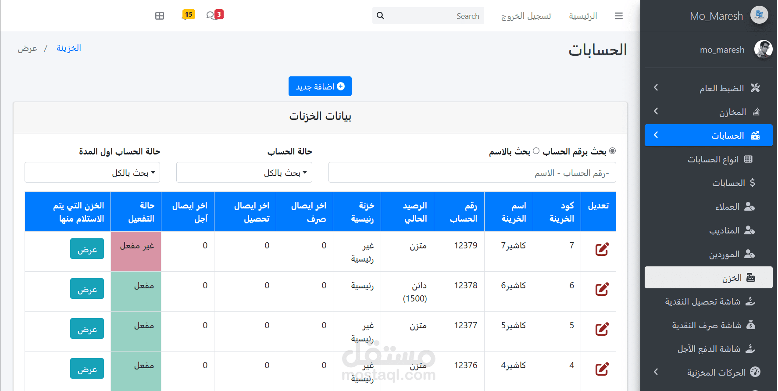The image size is (778, 391).
Task: Click the icon beside شاشة تحصيل النقدية
Action: (x=750, y=301)
